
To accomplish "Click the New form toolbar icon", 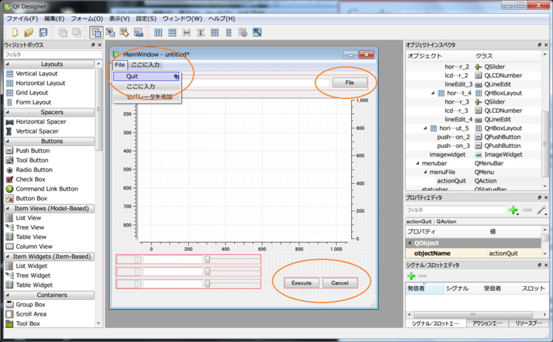I will coord(15,32).
